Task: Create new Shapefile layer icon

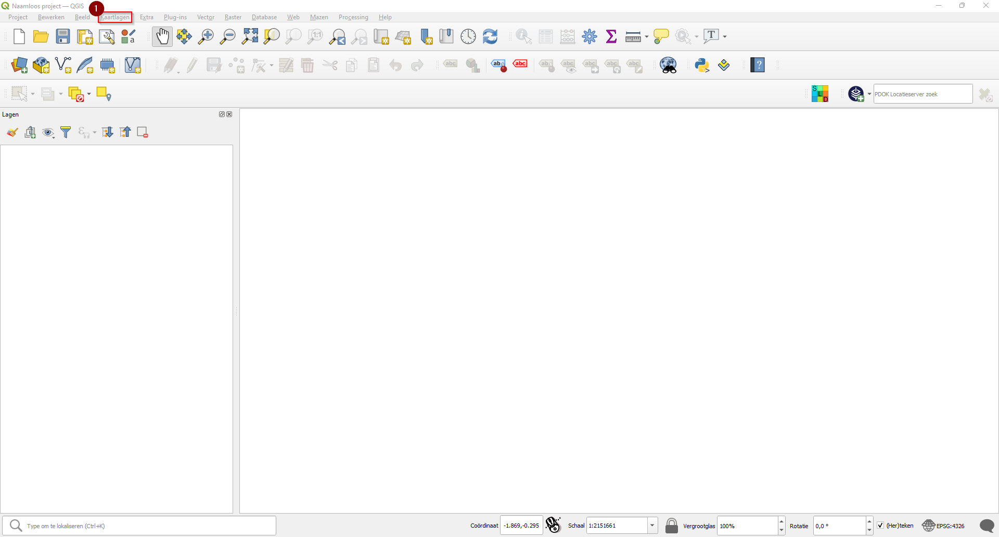Action: (x=63, y=65)
